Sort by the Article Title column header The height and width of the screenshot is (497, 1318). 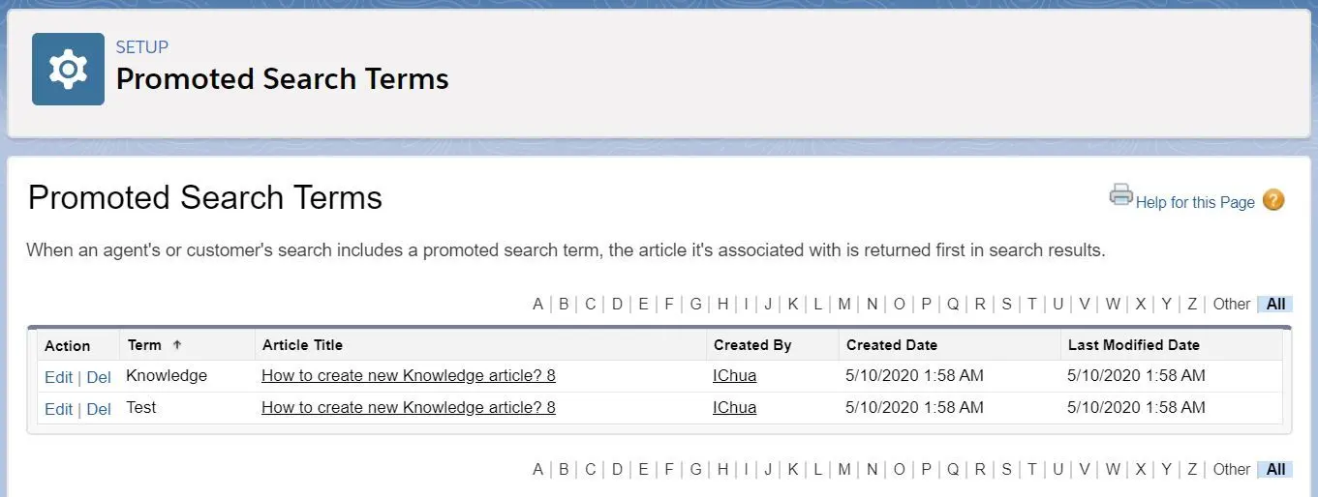click(302, 344)
